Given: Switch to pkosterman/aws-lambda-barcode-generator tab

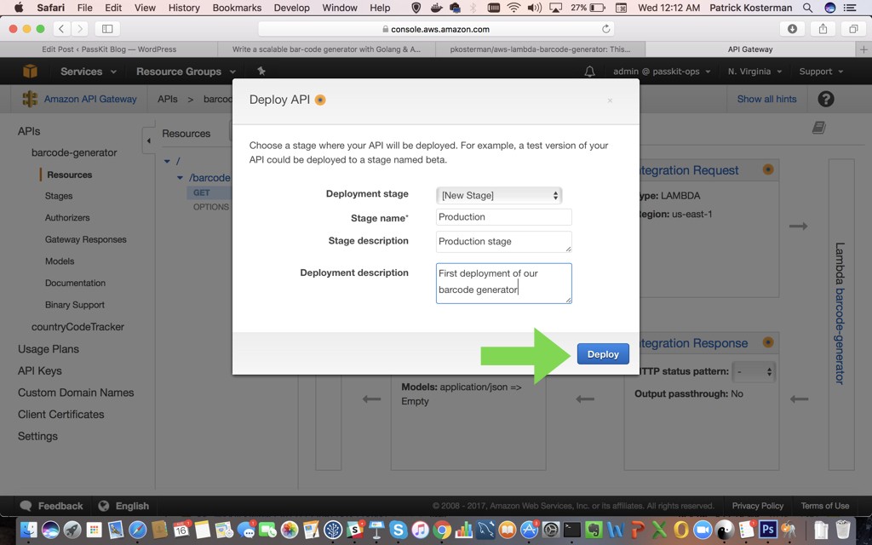Looking at the screenshot, I should click(x=539, y=49).
